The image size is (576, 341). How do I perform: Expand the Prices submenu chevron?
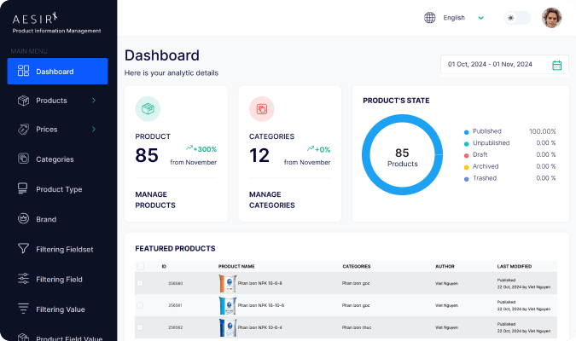pyautogui.click(x=93, y=130)
